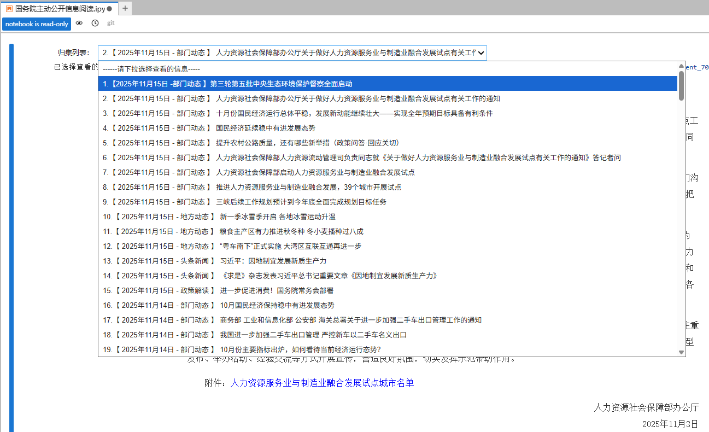The width and height of the screenshot is (709, 432).
Task: Click dropdown list scrollbar down arrow
Action: (x=681, y=353)
